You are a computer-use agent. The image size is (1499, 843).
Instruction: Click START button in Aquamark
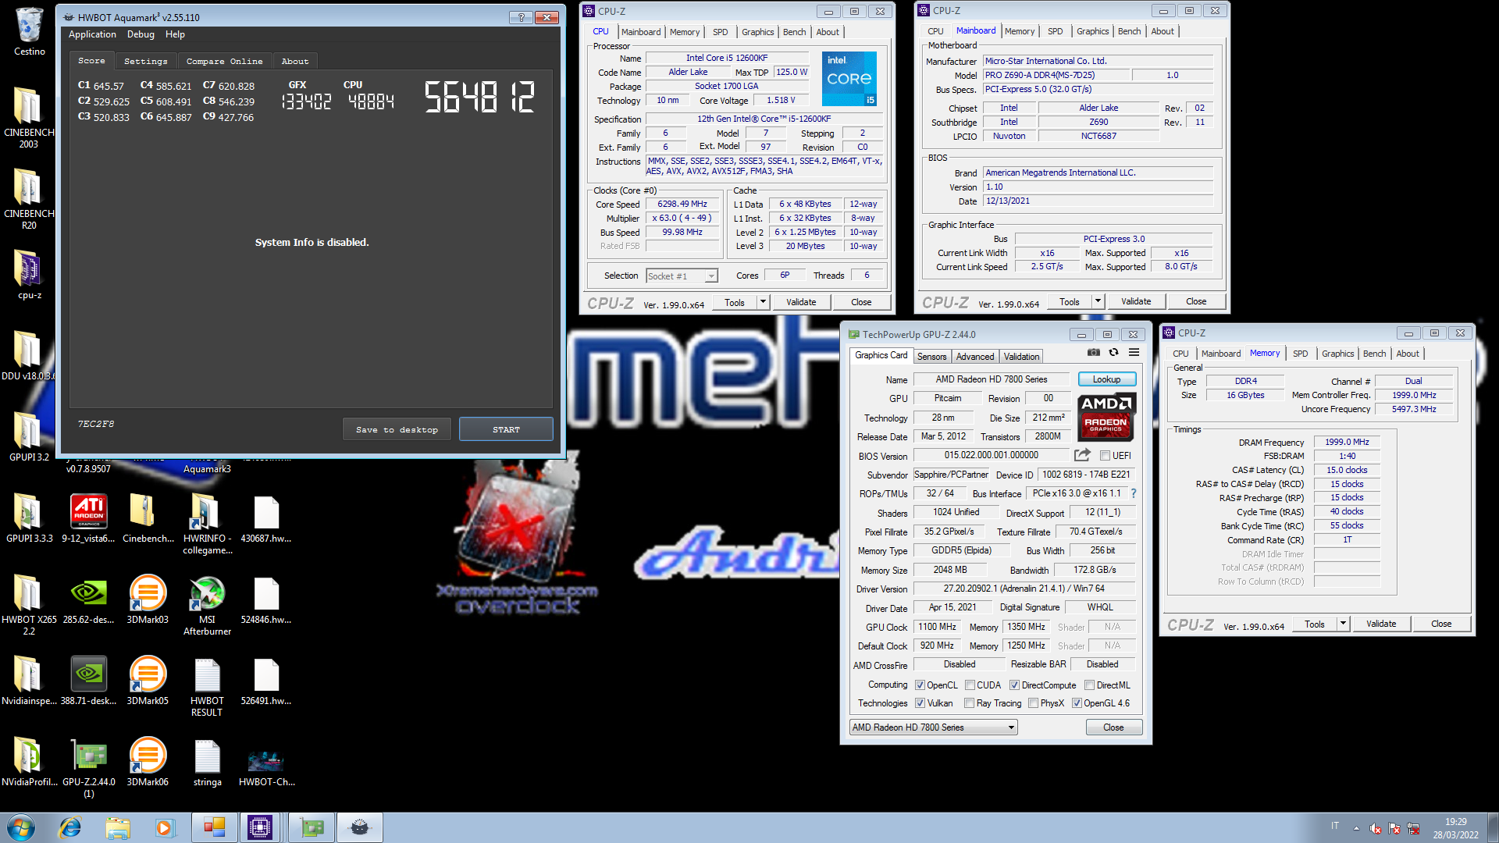click(506, 429)
